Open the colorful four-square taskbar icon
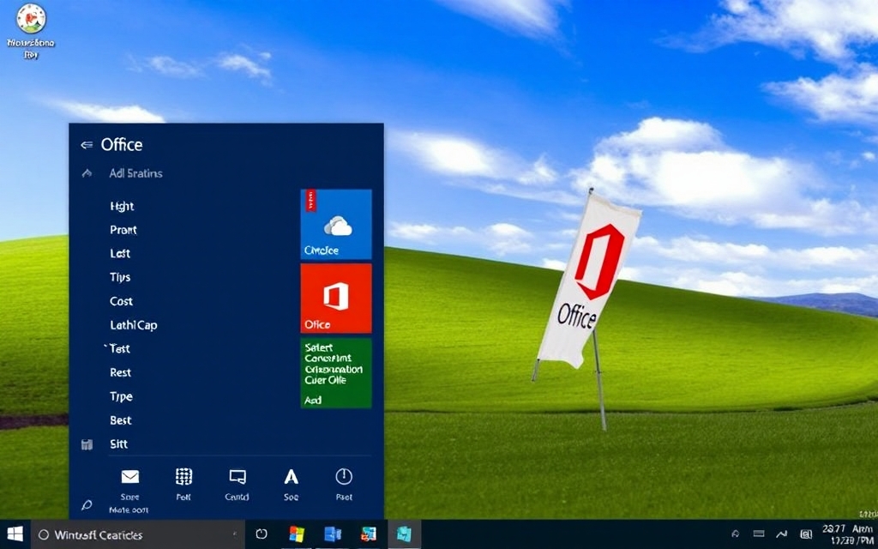 (x=297, y=534)
